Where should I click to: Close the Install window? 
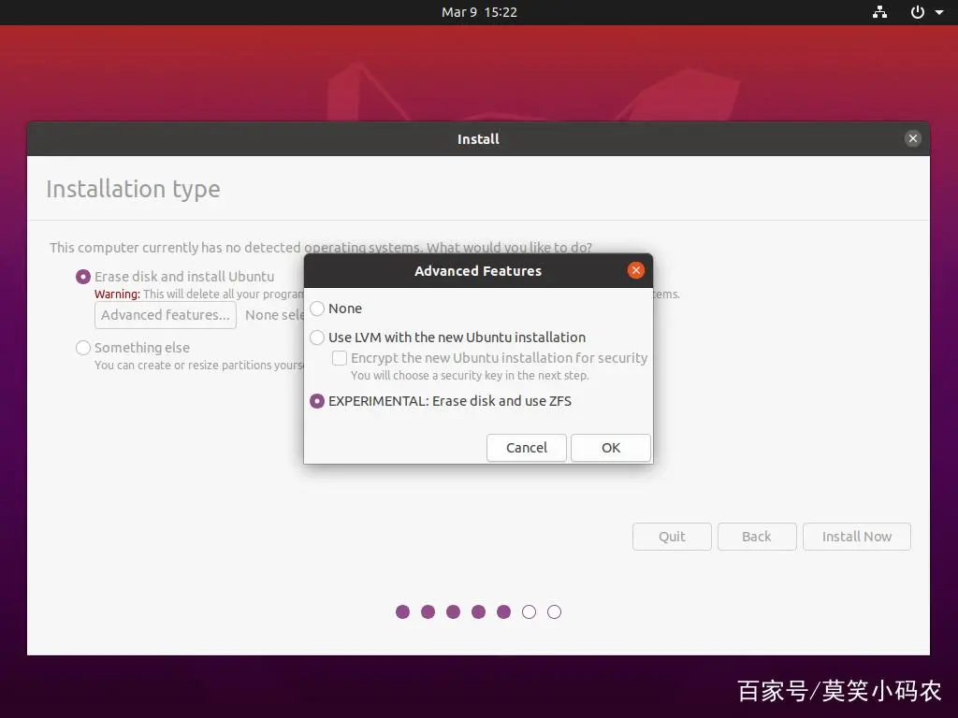point(913,138)
